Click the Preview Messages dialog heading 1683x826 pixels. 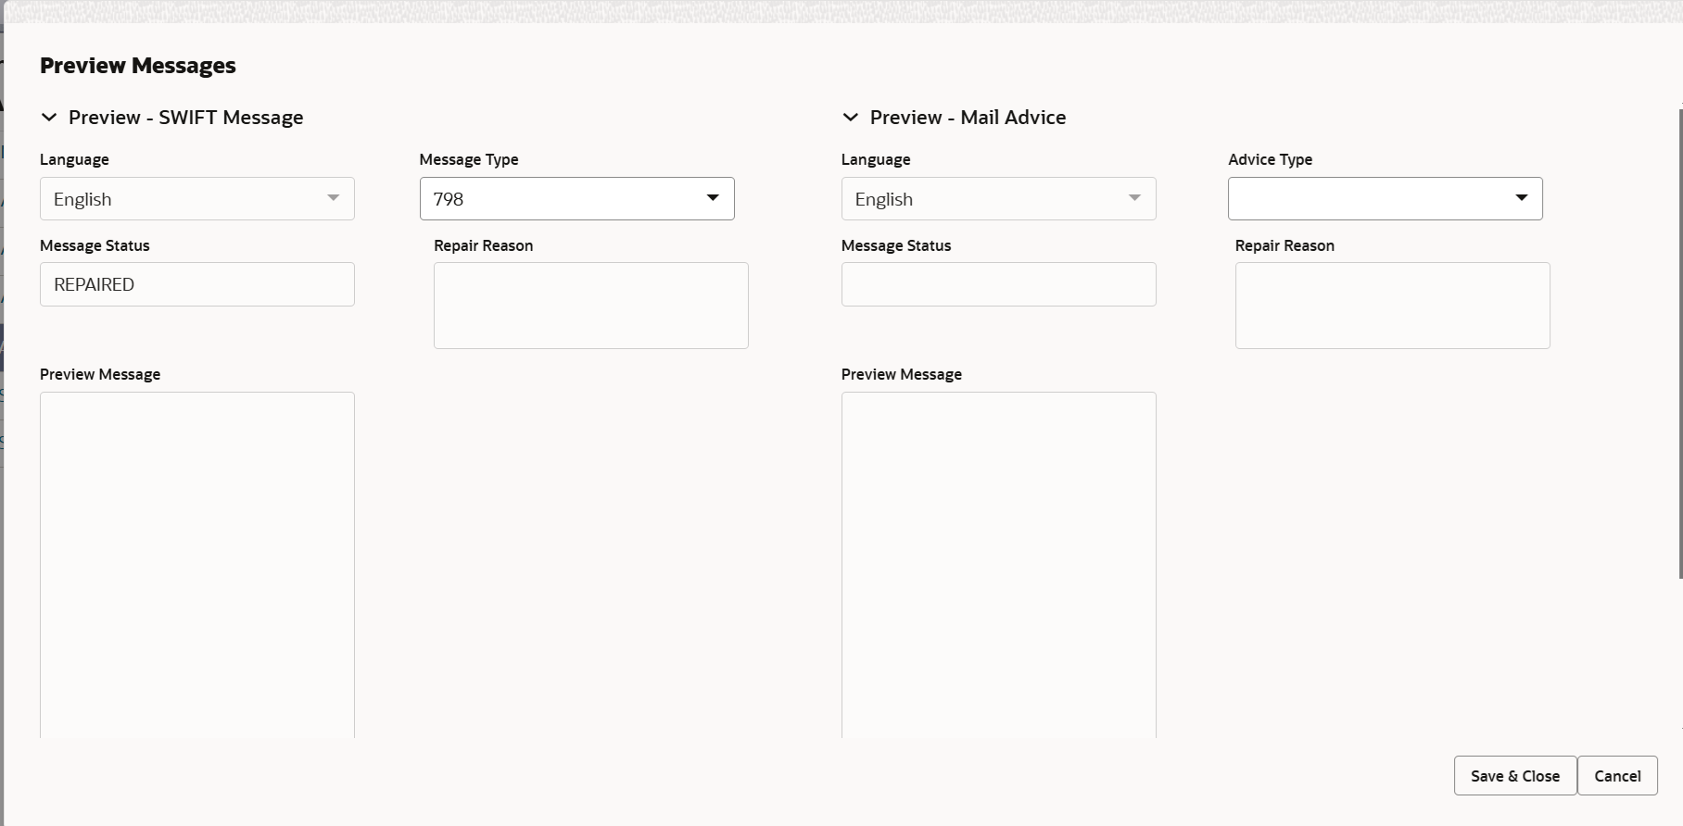point(138,66)
